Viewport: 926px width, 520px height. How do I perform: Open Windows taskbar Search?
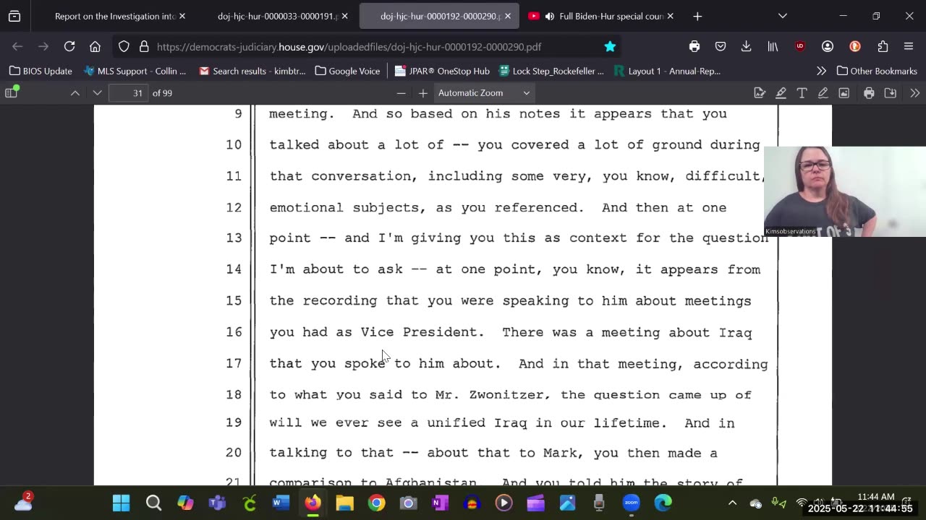point(153,503)
